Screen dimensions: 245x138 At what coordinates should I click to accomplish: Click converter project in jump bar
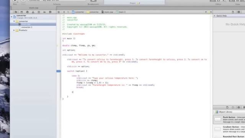tap(78, 12)
